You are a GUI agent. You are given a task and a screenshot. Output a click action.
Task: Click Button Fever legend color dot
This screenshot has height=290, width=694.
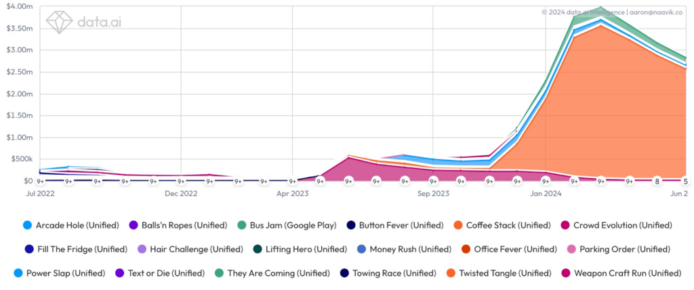coord(350,225)
